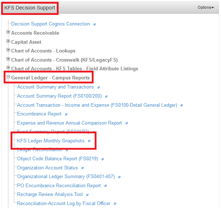The width and height of the screenshot is (221, 208).
Task: Open the Encumbrance Report link
Action: [39, 114]
